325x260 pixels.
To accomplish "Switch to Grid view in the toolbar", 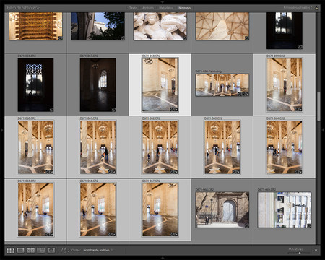I will pyautogui.click(x=10, y=250).
